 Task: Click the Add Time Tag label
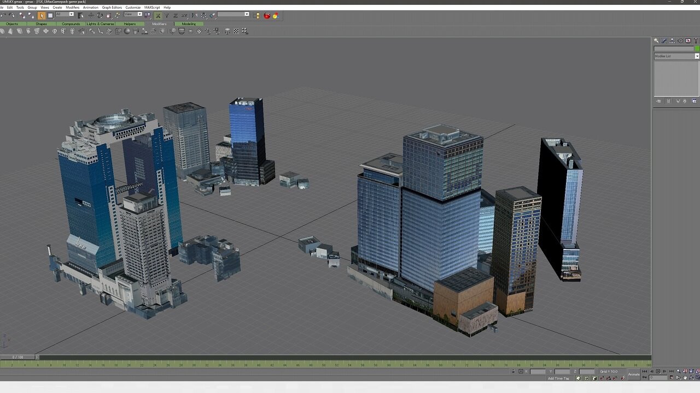pyautogui.click(x=558, y=378)
